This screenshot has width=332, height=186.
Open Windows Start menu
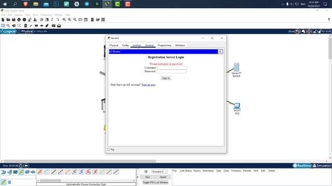pyautogui.click(x=5, y=4)
